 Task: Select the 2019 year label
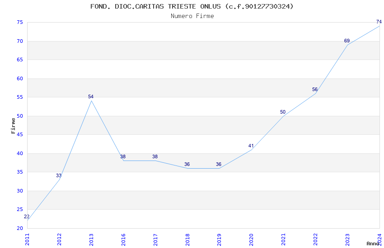pos(220,239)
